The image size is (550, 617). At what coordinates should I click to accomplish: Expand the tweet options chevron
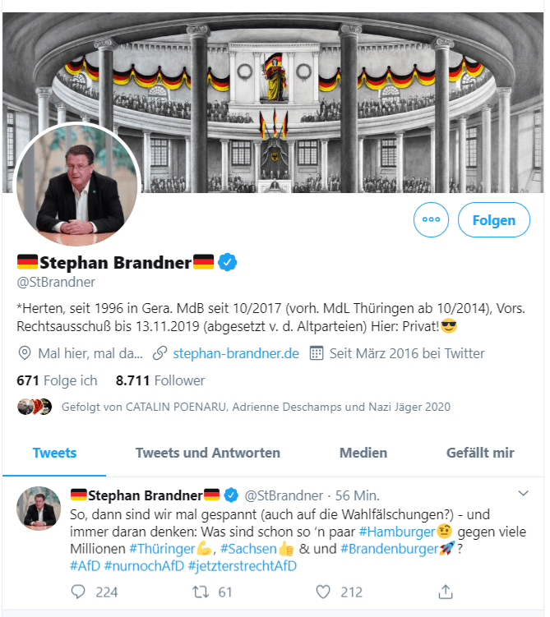tap(523, 493)
